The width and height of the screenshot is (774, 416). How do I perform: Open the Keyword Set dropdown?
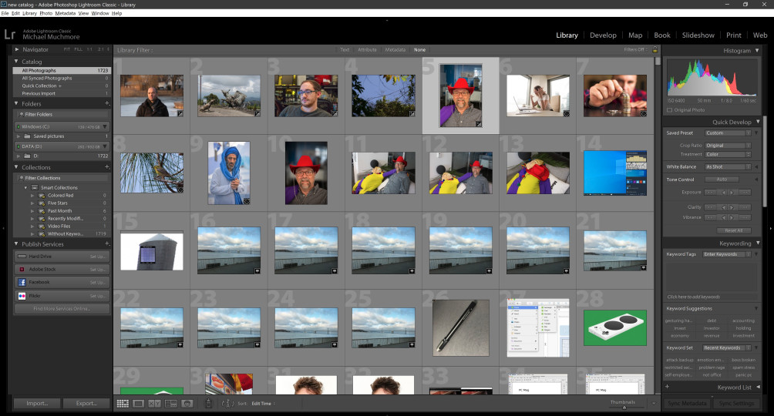tap(728, 348)
